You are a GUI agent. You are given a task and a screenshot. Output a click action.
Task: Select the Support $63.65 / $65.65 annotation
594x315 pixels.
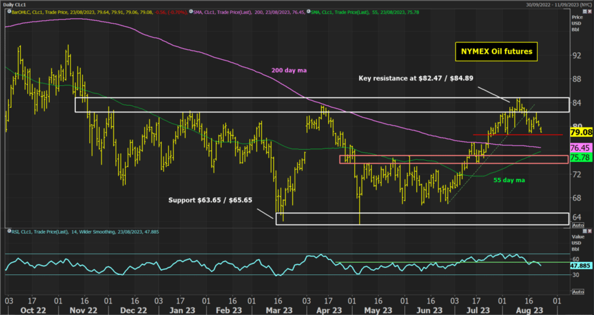[210, 200]
